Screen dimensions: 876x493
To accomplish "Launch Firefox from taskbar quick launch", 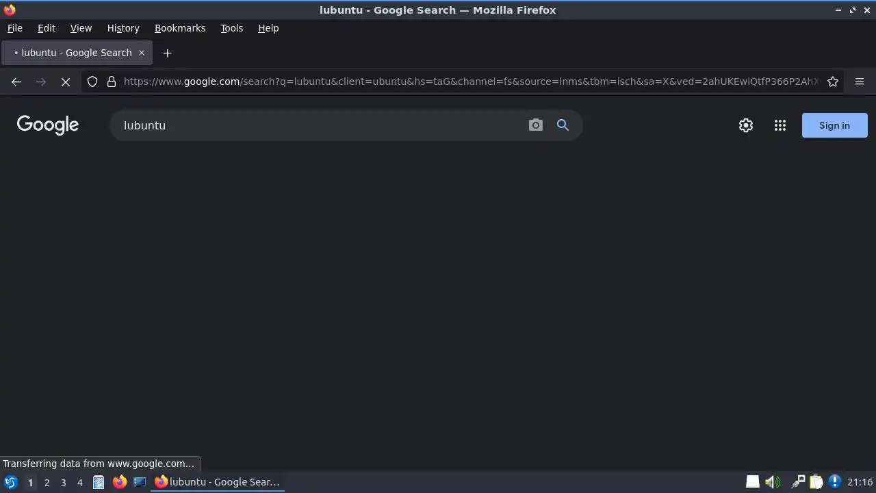I will 120,482.
